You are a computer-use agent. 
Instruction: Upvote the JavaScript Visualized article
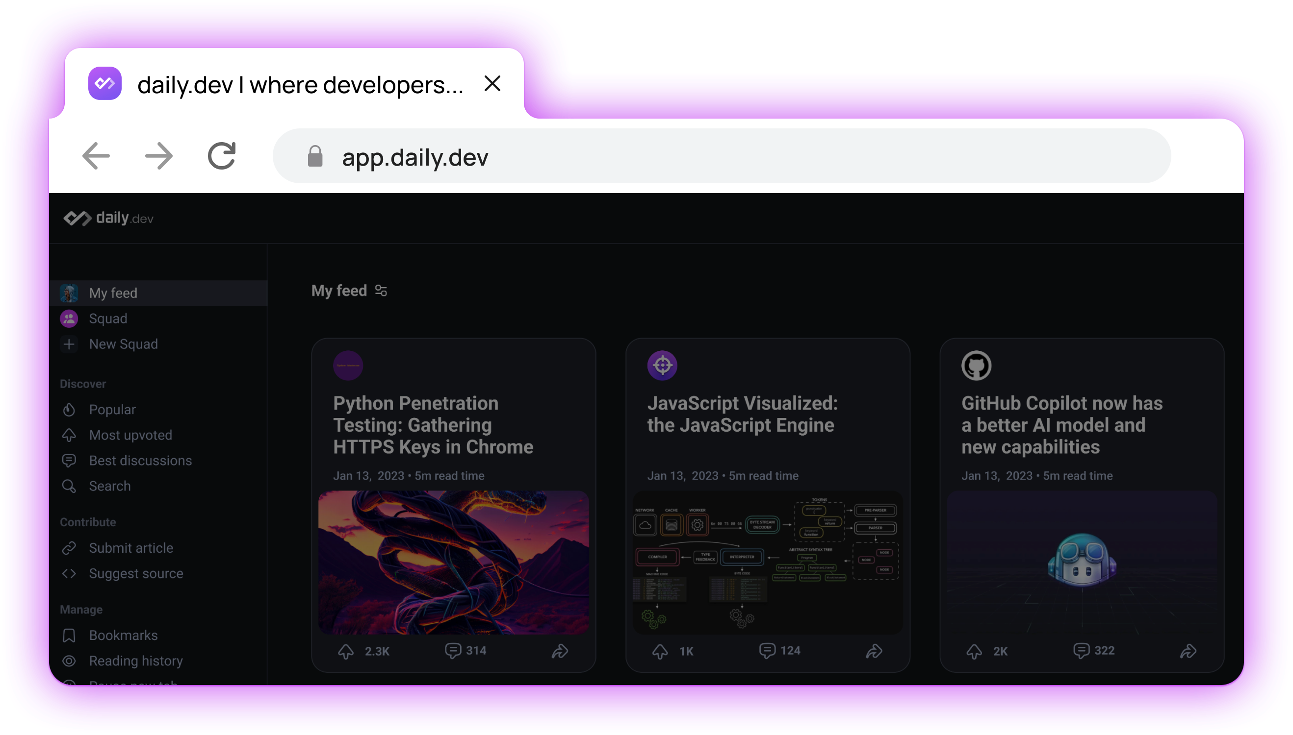(660, 651)
